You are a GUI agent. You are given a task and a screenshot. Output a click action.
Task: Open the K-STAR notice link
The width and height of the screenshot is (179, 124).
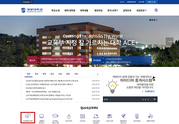coord(36,88)
